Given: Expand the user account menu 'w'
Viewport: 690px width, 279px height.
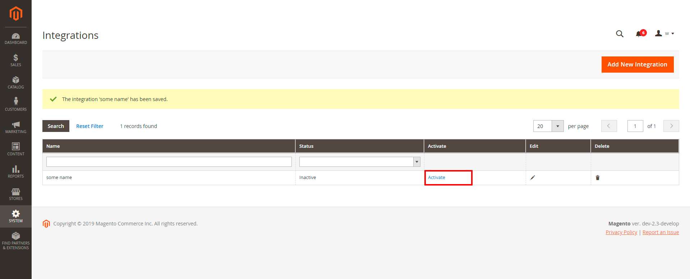Looking at the screenshot, I should coord(664,33).
